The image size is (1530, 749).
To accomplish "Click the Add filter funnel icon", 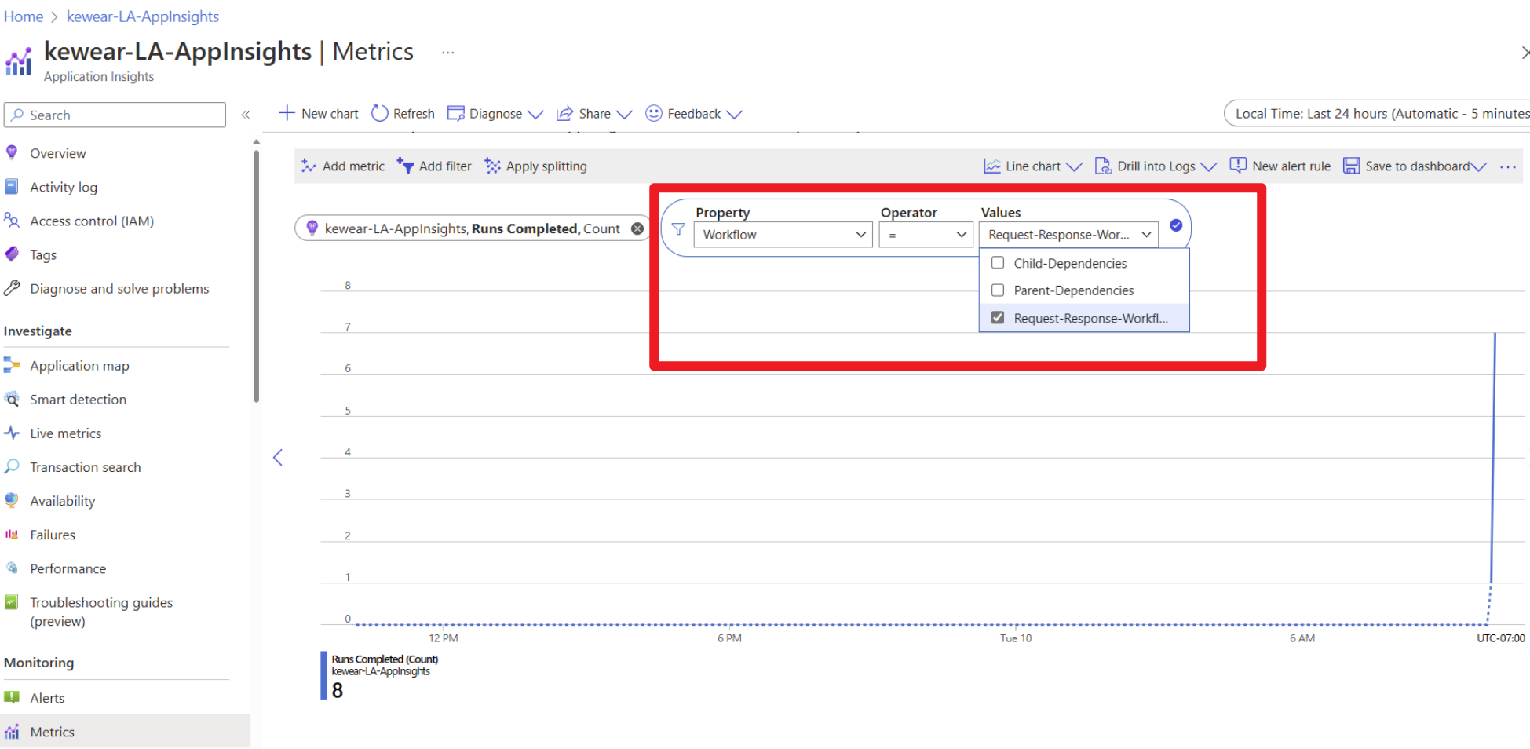I will [x=405, y=166].
